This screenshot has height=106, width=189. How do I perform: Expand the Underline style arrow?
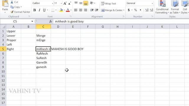point(47,10)
